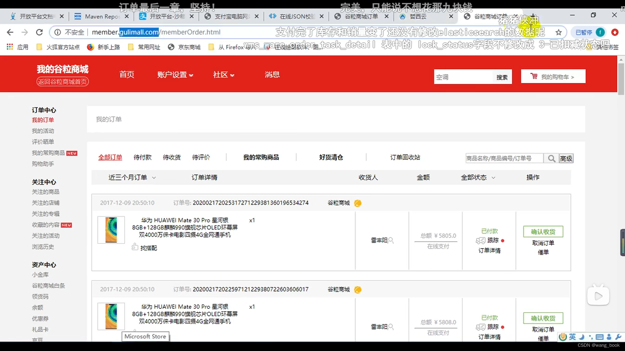The width and height of the screenshot is (625, 351).
Task: Open 优惠券 in the sidebar
Action: (40, 318)
